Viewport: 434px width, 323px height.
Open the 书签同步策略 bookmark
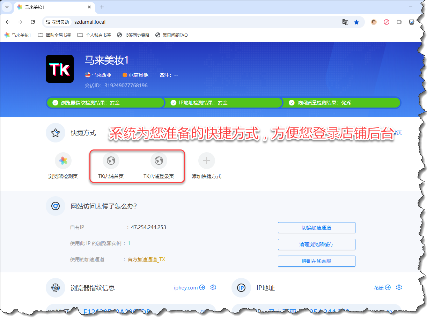[133, 35]
